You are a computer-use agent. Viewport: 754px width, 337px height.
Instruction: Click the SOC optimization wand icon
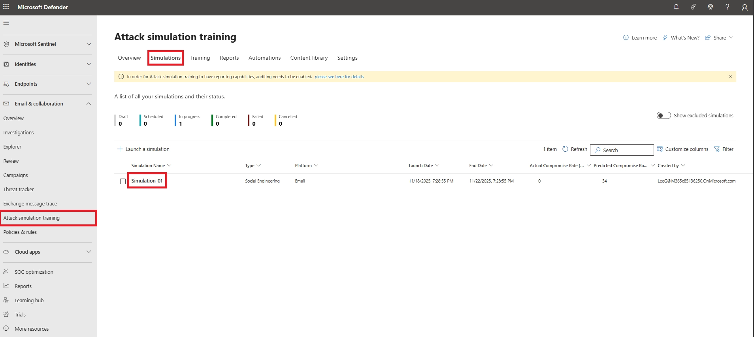click(6, 271)
